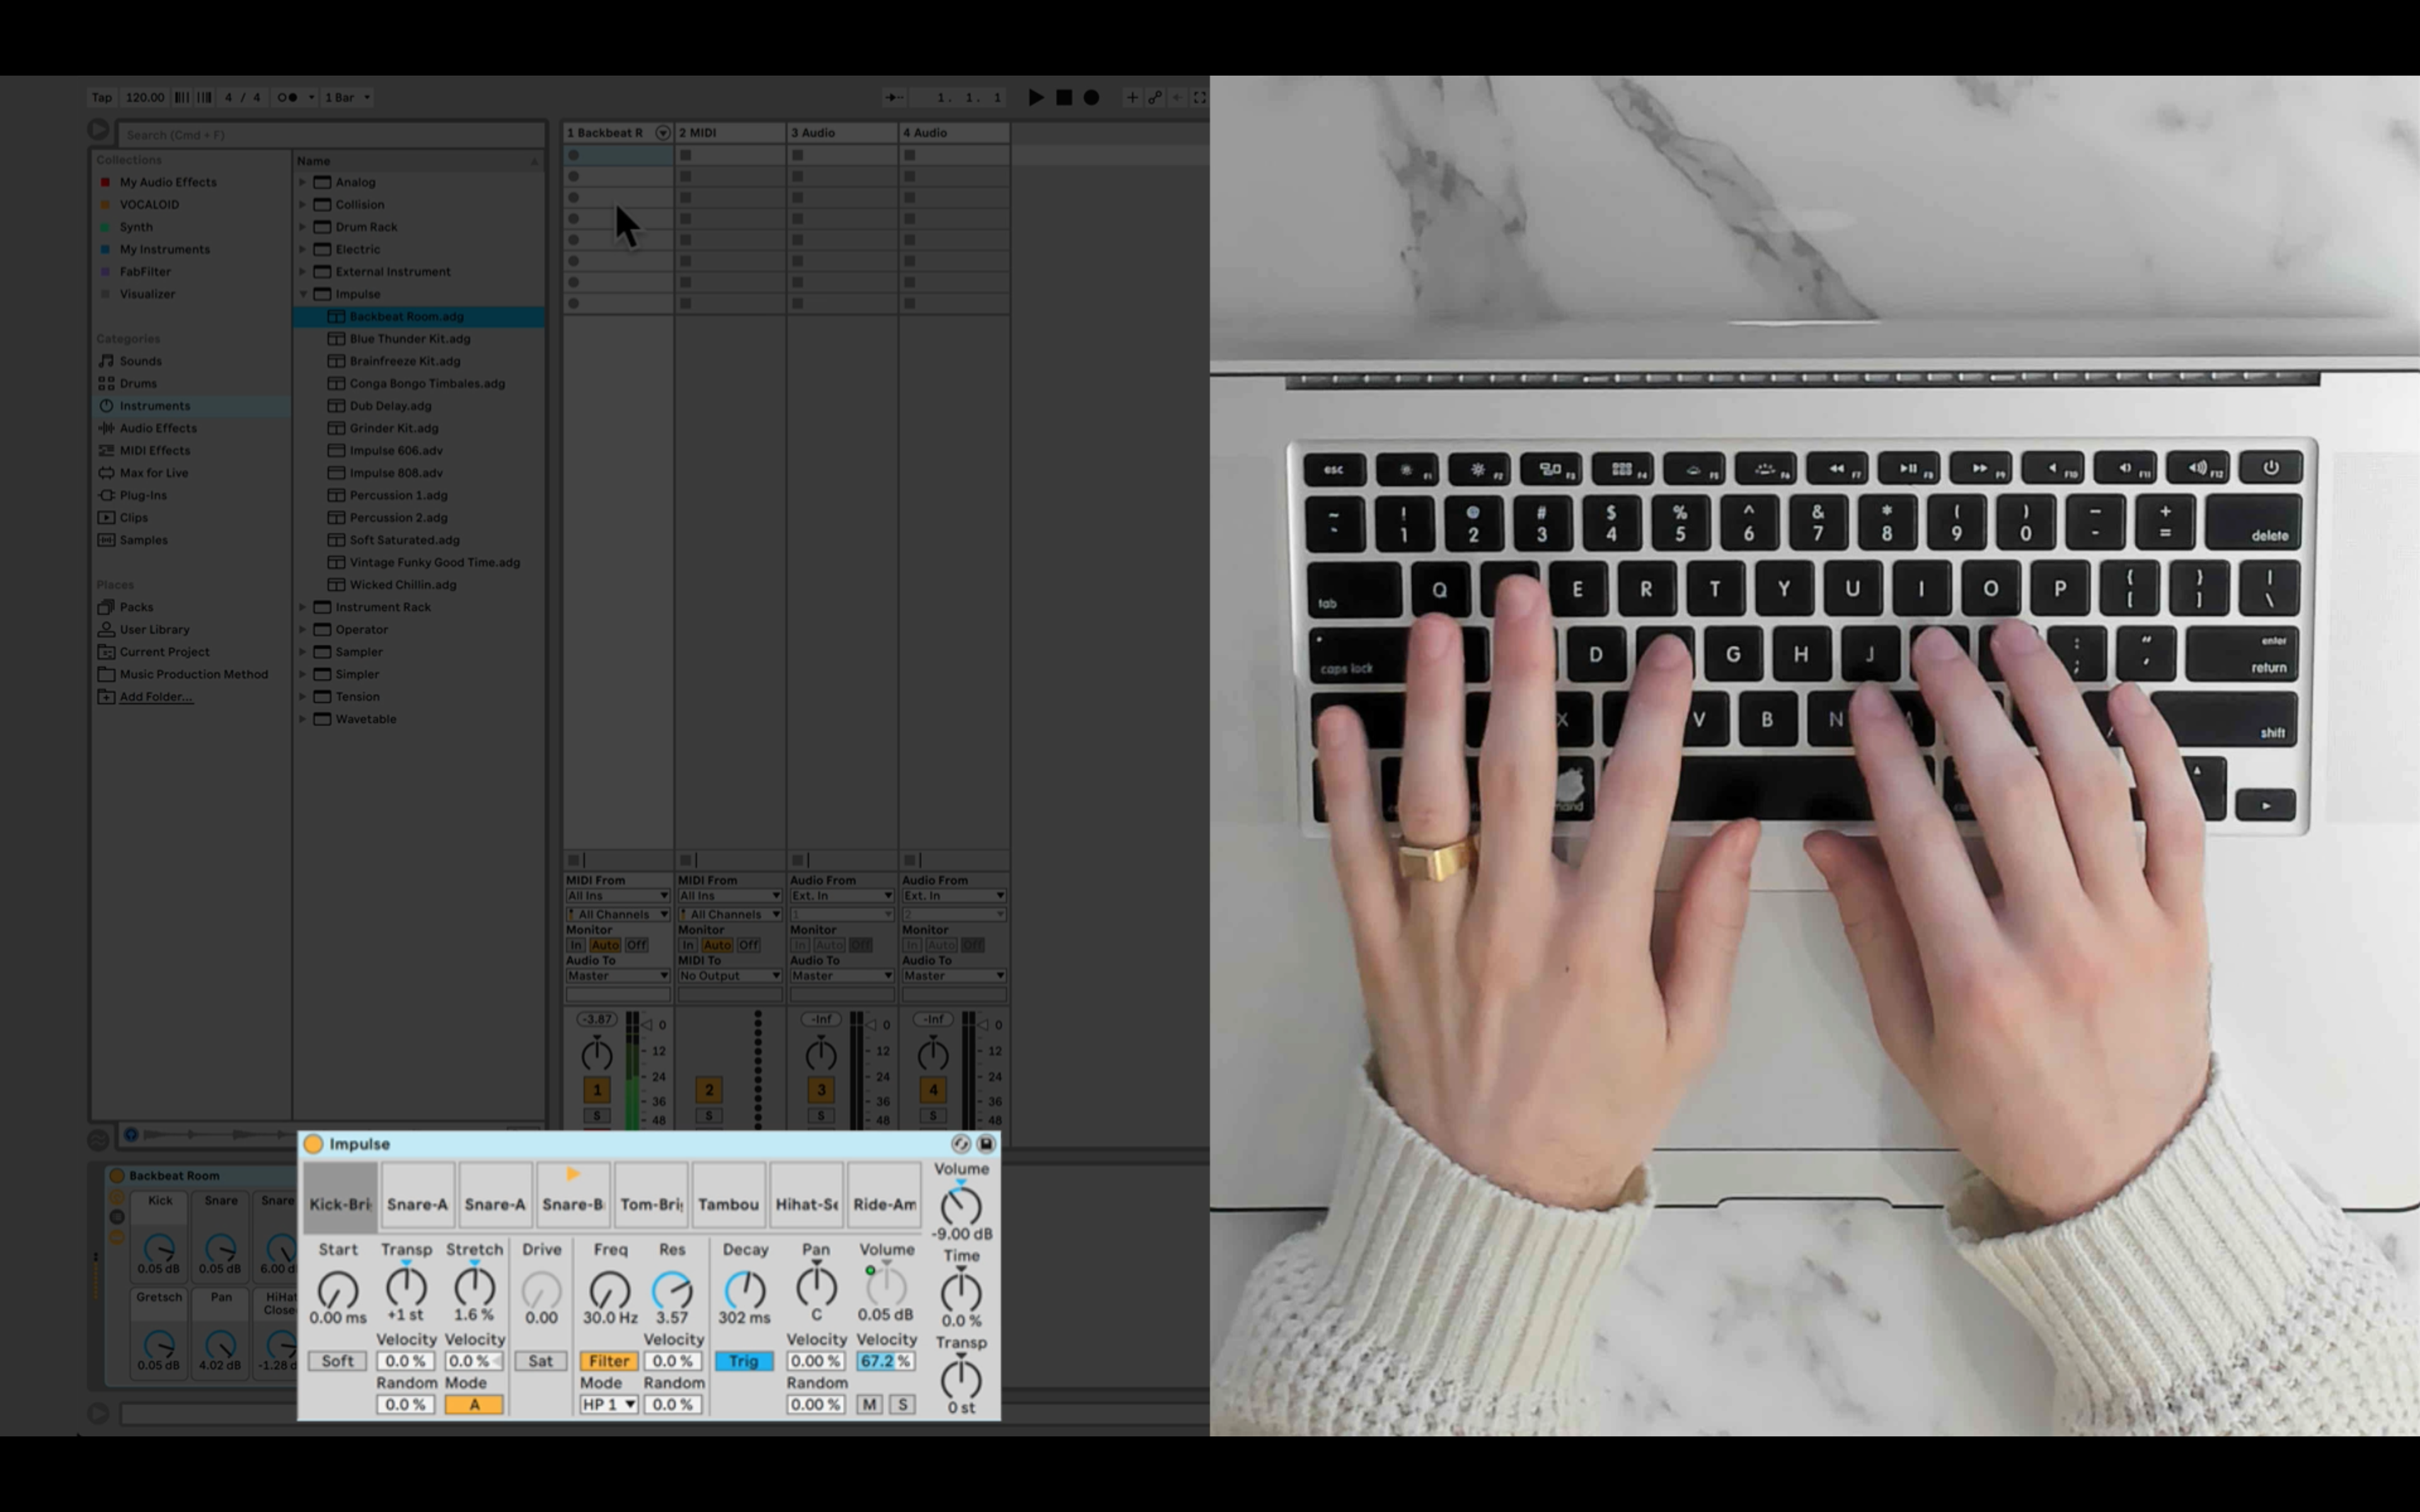Click the transport Stop button
The height and width of the screenshot is (1512, 2420).
(x=1064, y=97)
